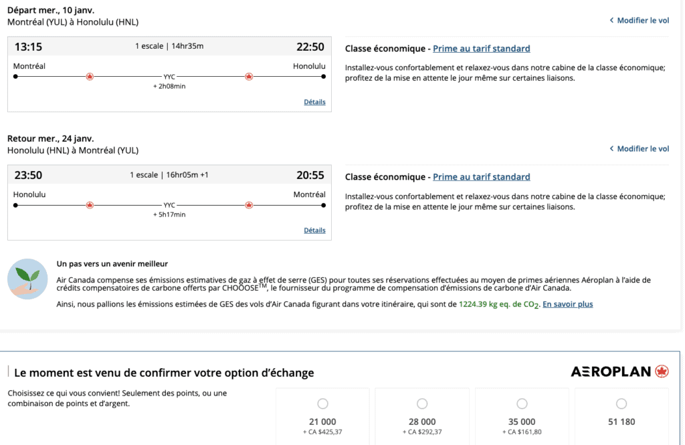Viewport: 685px width, 445px height.
Task: Open Modifier le vol for the departure flight
Action: pos(643,21)
